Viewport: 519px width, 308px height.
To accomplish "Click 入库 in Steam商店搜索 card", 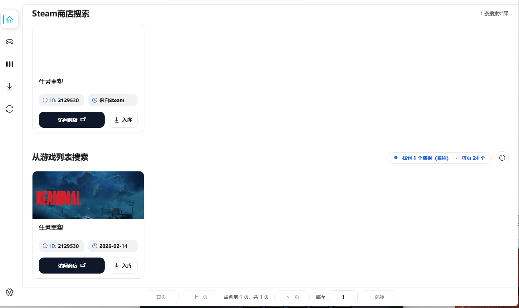I will pyautogui.click(x=123, y=120).
